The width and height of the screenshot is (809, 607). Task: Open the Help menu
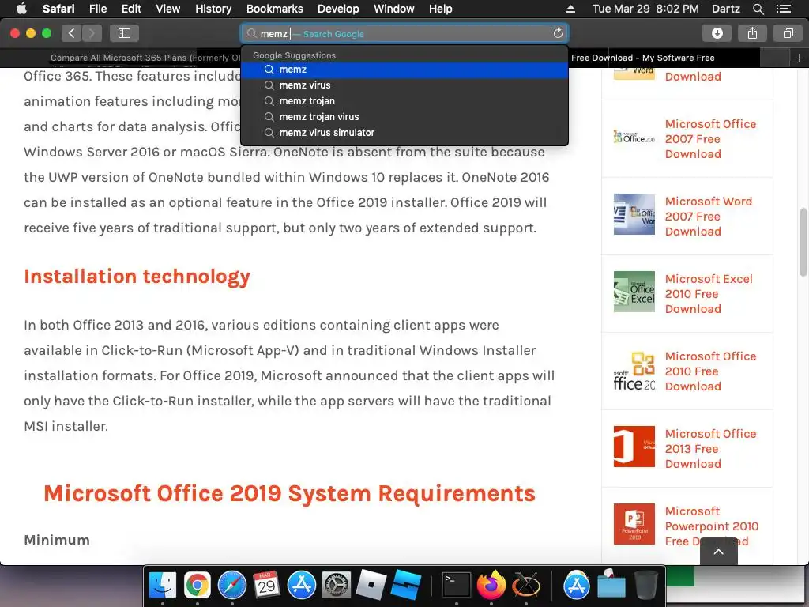440,9
